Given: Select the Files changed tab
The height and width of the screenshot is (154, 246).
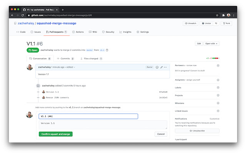Looking at the screenshot, I should click(x=91, y=59).
